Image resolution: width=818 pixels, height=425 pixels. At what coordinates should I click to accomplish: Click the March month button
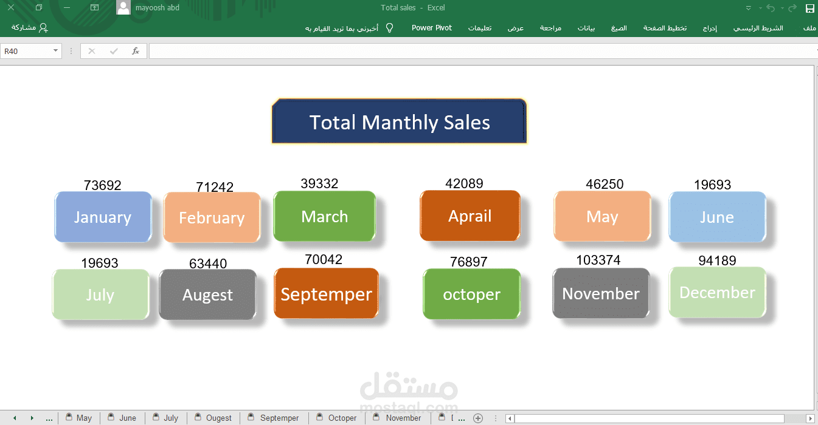point(324,217)
